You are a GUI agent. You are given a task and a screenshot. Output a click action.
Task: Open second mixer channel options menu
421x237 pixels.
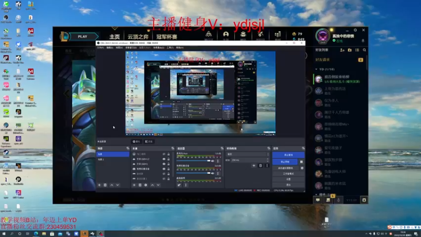[218, 173]
